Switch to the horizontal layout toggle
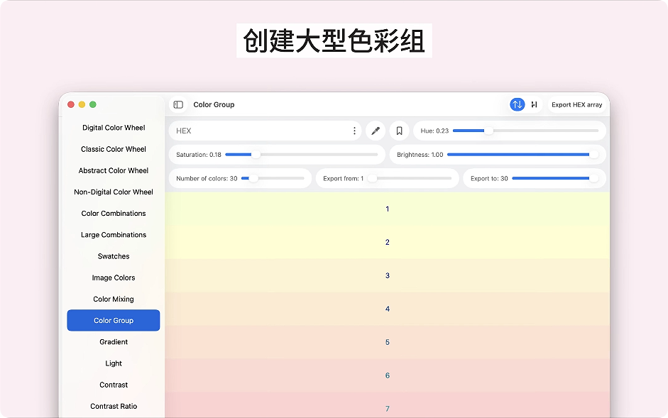668x418 pixels. [x=534, y=104]
